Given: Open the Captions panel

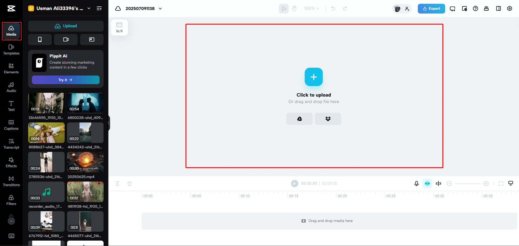Looking at the screenshot, I should 11,125.
